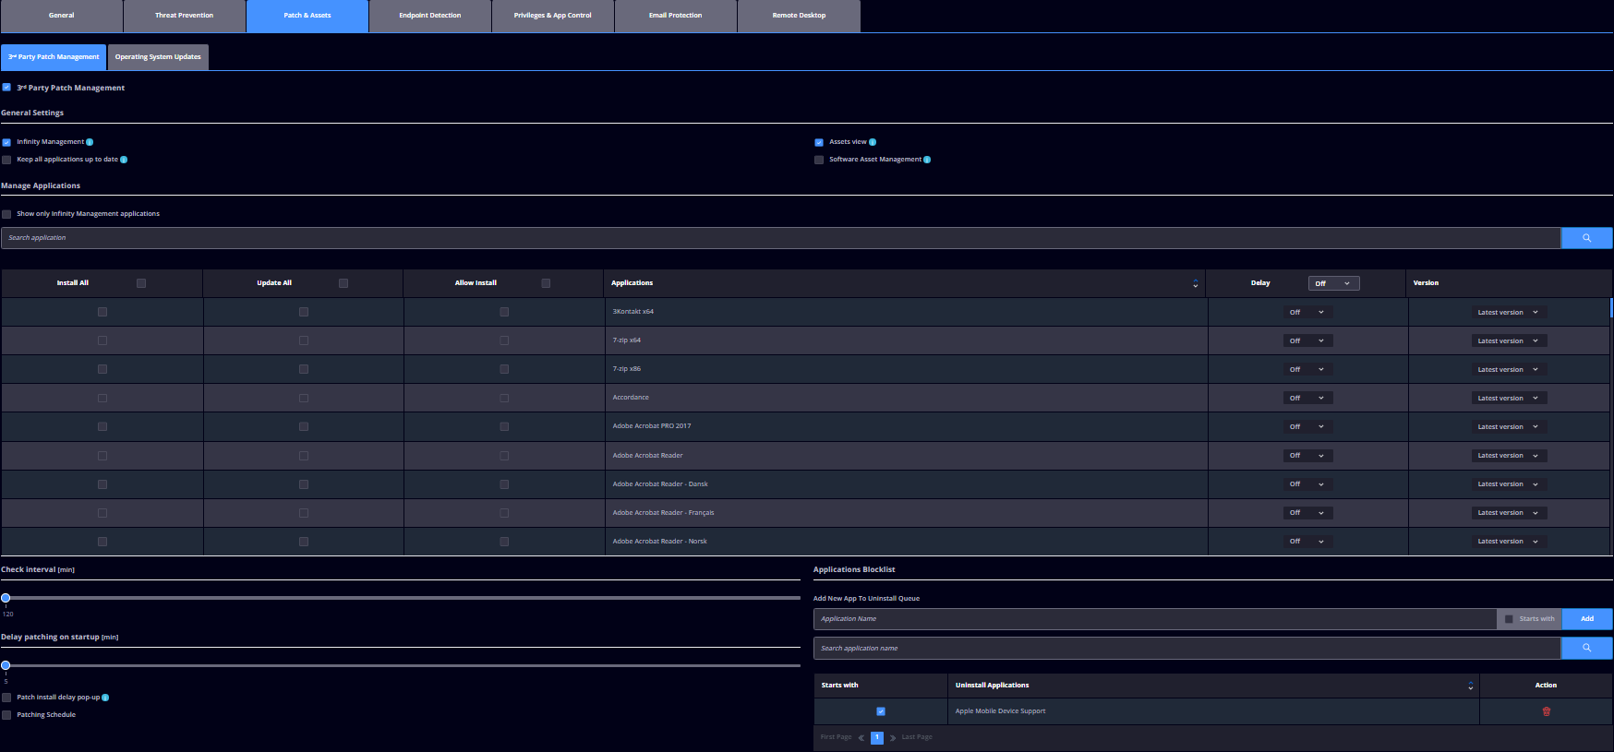Click in the Search application field
The image size is (1614, 752).
tap(780, 238)
